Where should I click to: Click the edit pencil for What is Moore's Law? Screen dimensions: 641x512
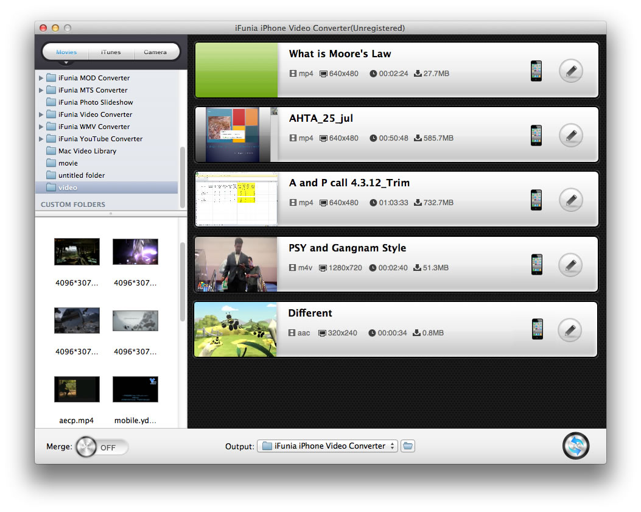point(570,71)
